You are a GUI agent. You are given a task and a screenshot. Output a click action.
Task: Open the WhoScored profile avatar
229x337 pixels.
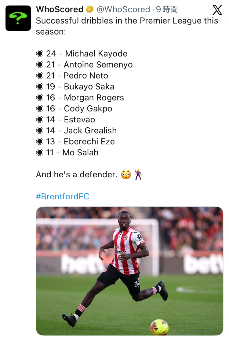click(18, 18)
